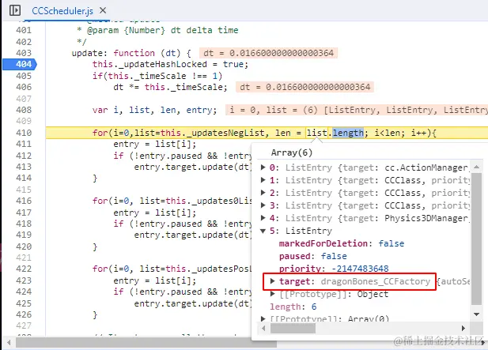Click 'this._timeScale;' on line 406
The image size is (488, 350).
186,87
